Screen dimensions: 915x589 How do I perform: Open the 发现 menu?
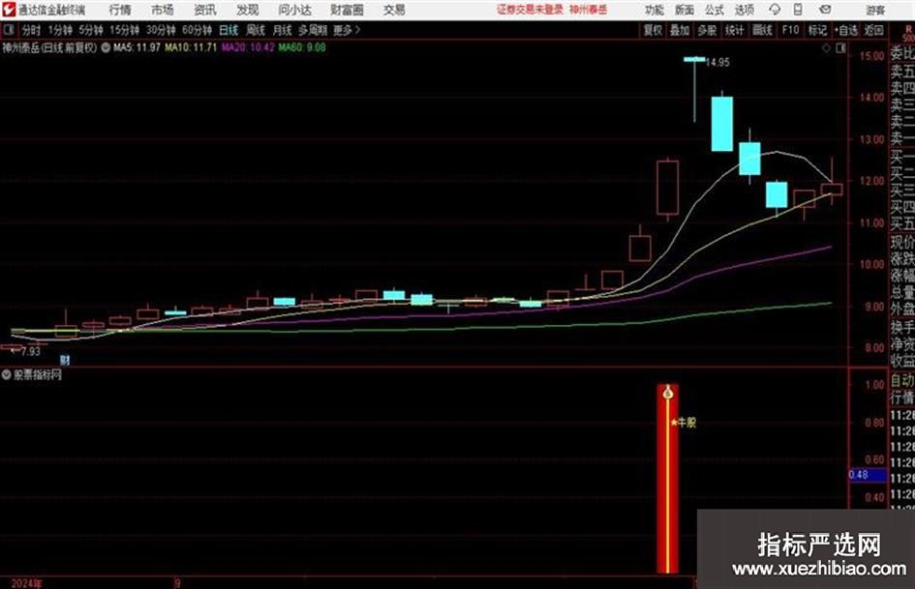248,10
